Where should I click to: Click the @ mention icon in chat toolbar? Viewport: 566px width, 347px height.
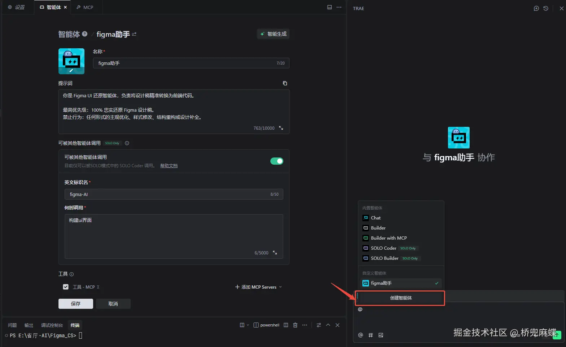360,335
